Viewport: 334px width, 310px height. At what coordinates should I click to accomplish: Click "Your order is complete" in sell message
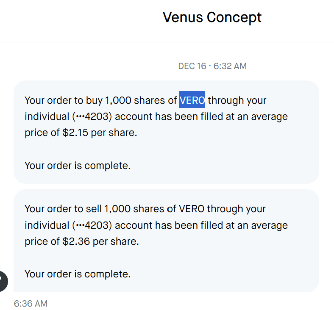77,274
